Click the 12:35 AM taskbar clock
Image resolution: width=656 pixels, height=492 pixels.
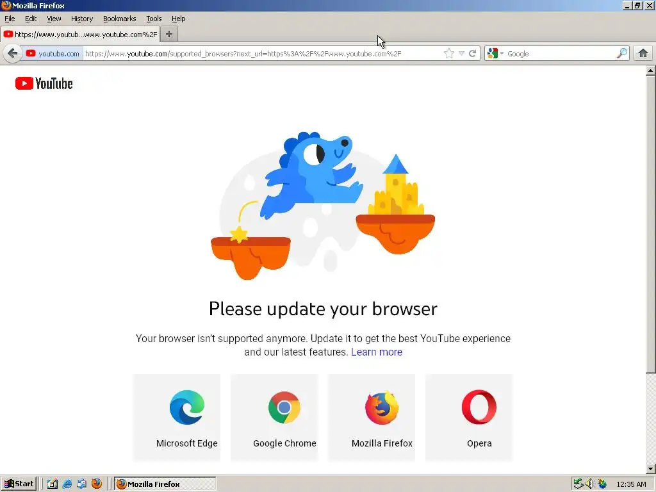[631, 484]
